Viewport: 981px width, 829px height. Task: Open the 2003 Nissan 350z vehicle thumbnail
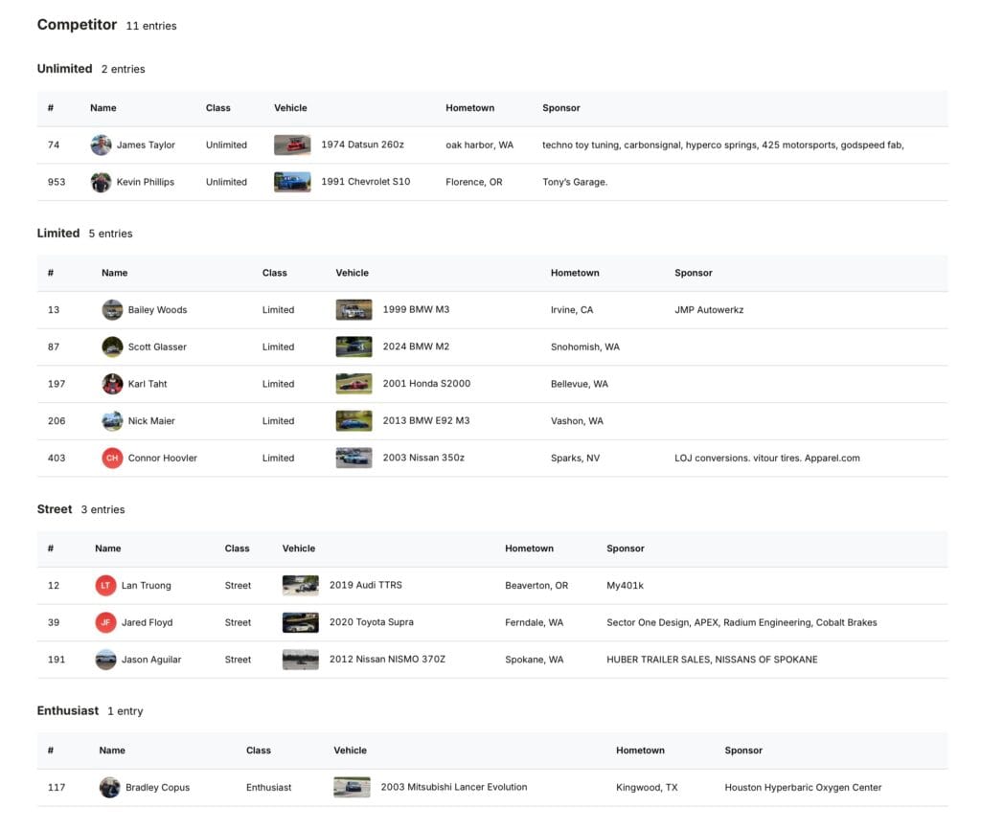tap(354, 458)
